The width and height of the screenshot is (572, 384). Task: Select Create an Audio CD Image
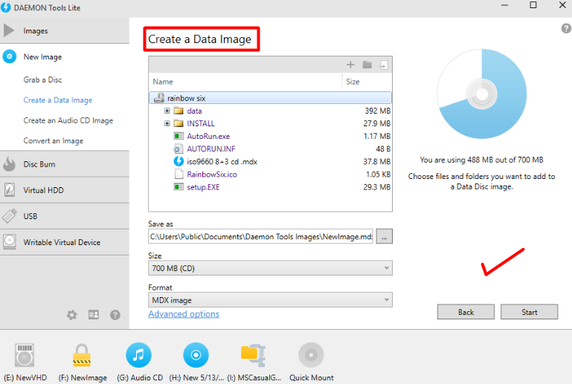coord(68,120)
